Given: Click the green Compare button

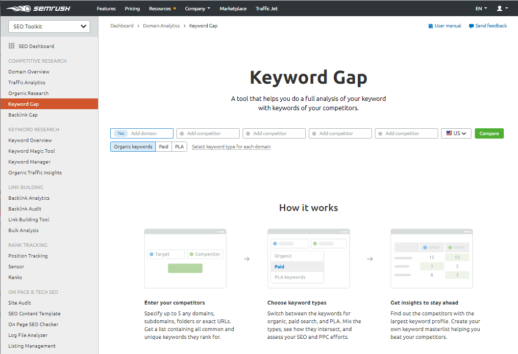Looking at the screenshot, I should pos(489,133).
